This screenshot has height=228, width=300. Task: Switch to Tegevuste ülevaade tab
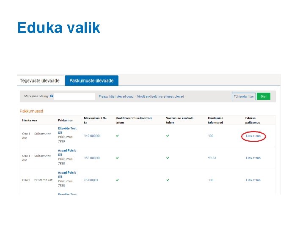[40, 81]
